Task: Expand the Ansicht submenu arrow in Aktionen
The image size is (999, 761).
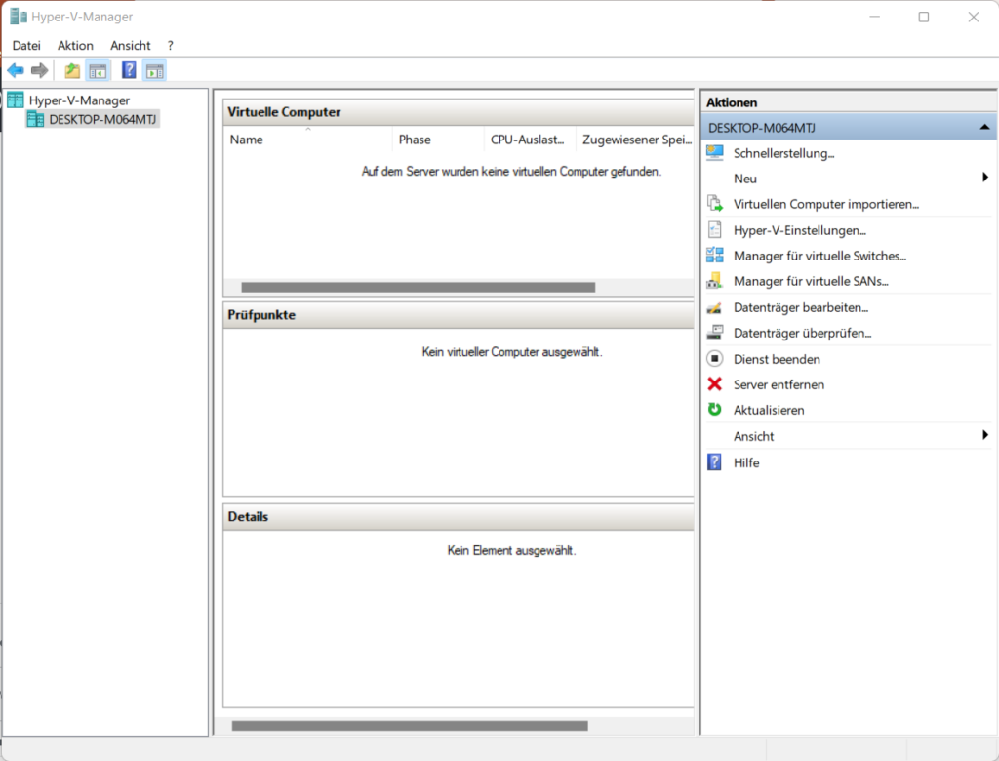Action: tap(985, 435)
